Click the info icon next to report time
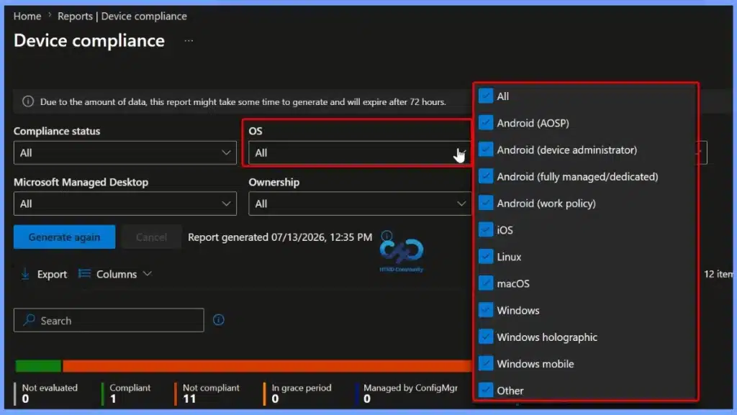The width and height of the screenshot is (737, 415). point(386,236)
